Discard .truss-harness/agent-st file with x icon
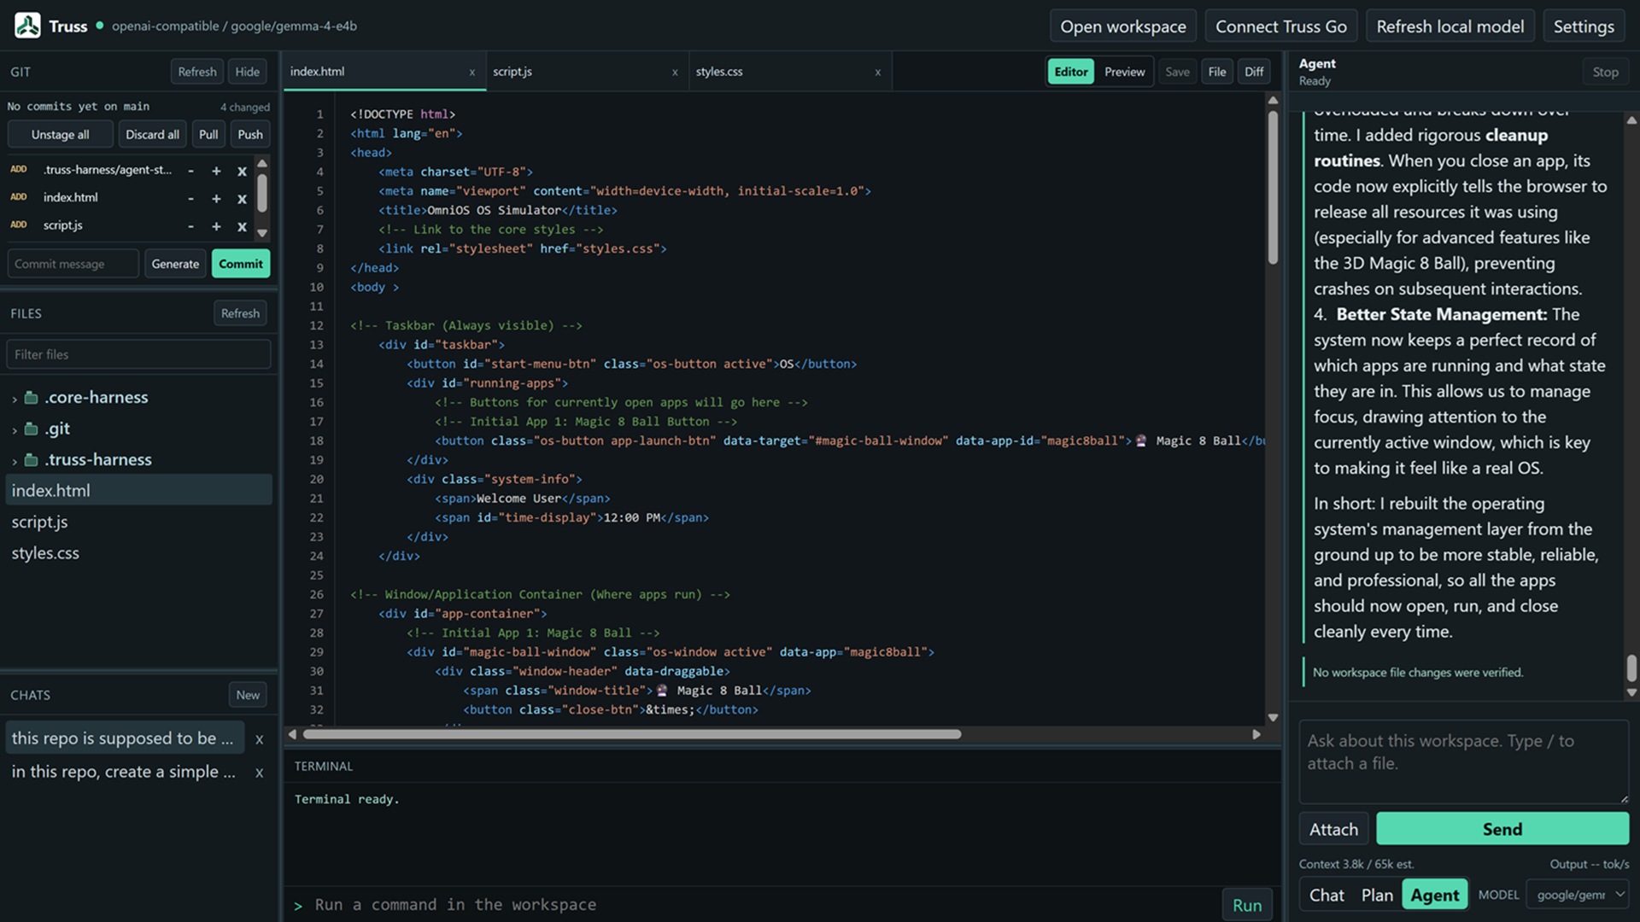This screenshot has width=1640, height=922. pyautogui.click(x=242, y=171)
